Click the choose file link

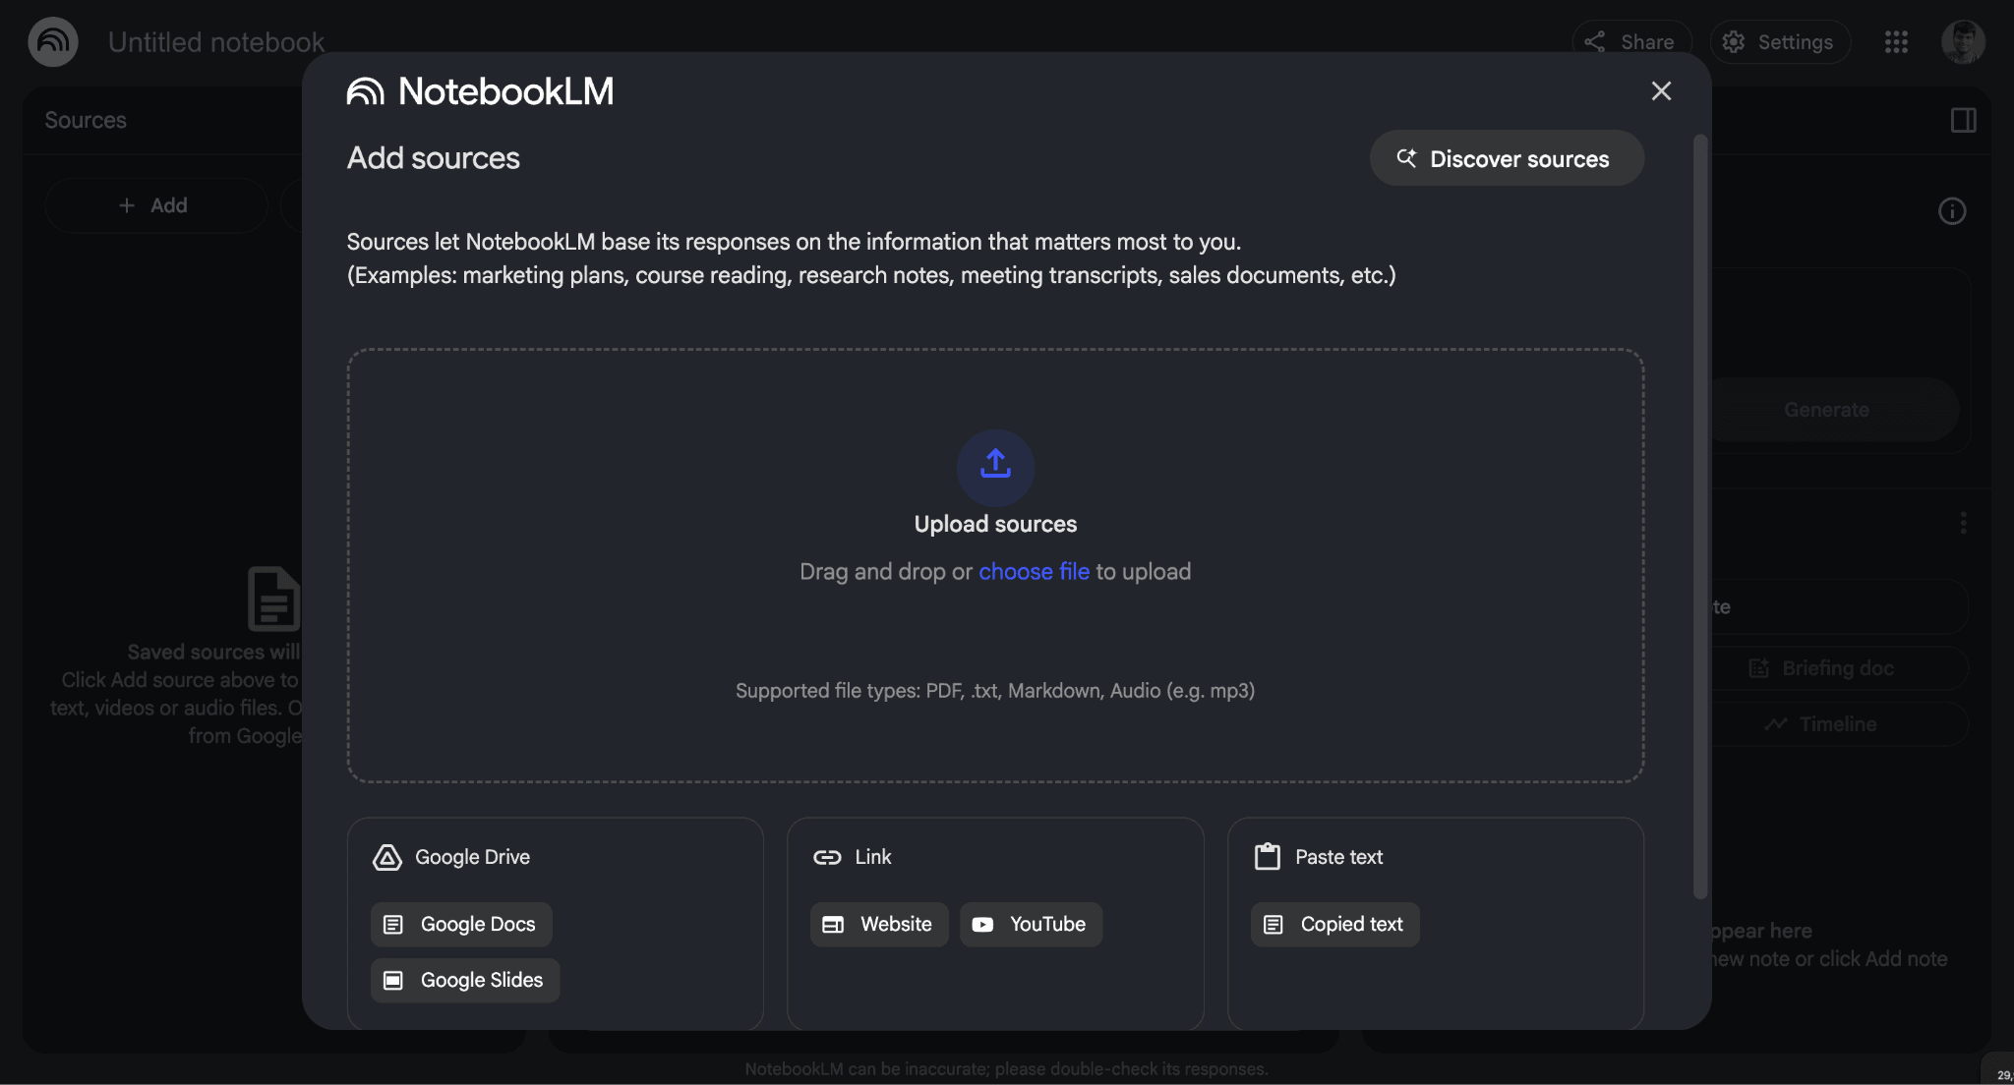1034,572
